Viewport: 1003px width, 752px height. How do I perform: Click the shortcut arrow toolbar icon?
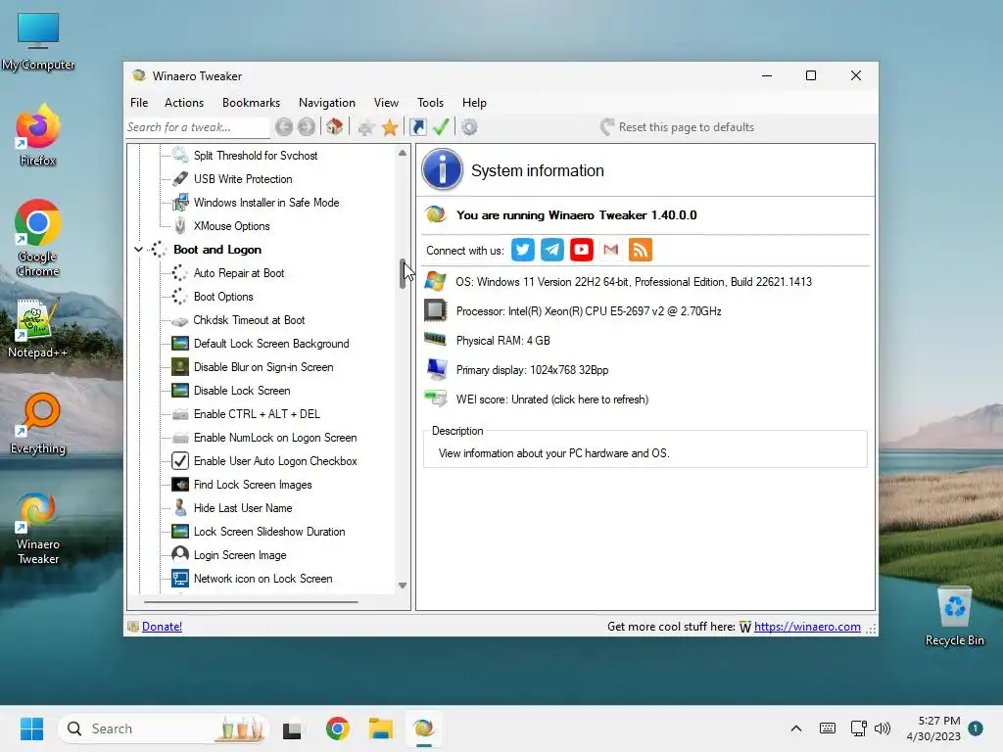[417, 127]
